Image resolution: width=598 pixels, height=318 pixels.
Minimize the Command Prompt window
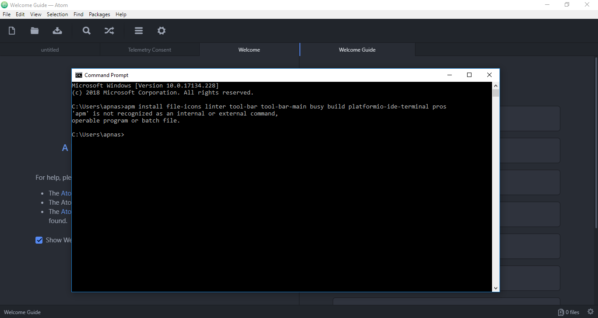[450, 75]
